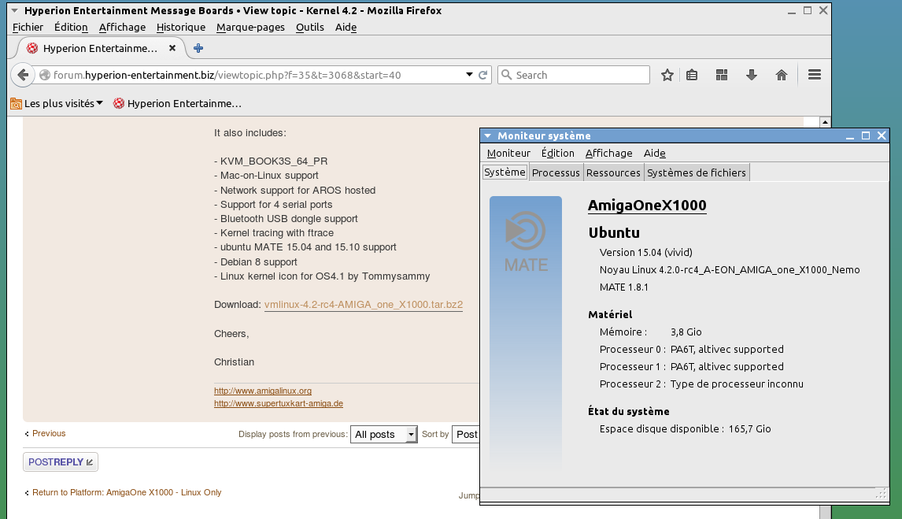Screen dimensions: 902x519
Task: Go to the home page icon
Action: click(x=782, y=75)
